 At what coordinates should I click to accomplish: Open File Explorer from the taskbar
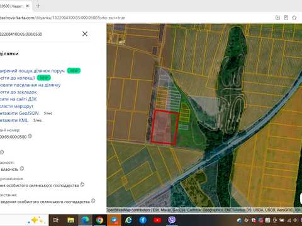(70, 220)
